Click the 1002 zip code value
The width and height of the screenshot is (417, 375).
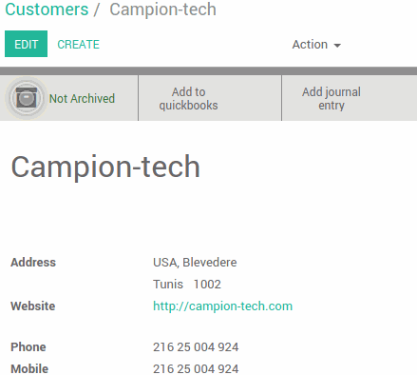[x=207, y=285]
